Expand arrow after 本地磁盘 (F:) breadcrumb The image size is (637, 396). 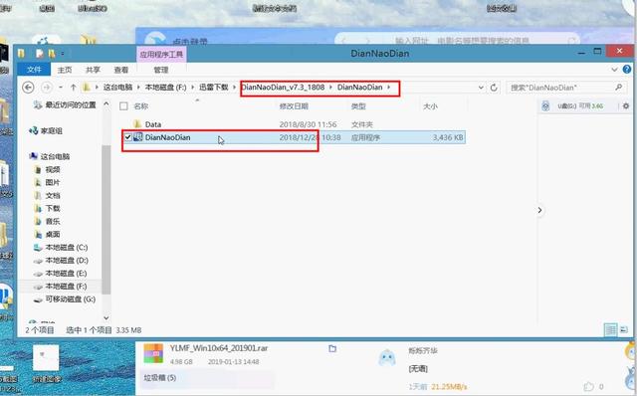point(192,87)
